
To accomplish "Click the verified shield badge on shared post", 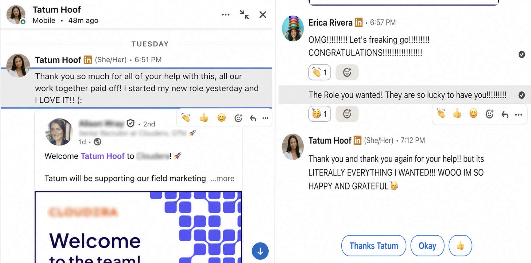I will (x=131, y=123).
